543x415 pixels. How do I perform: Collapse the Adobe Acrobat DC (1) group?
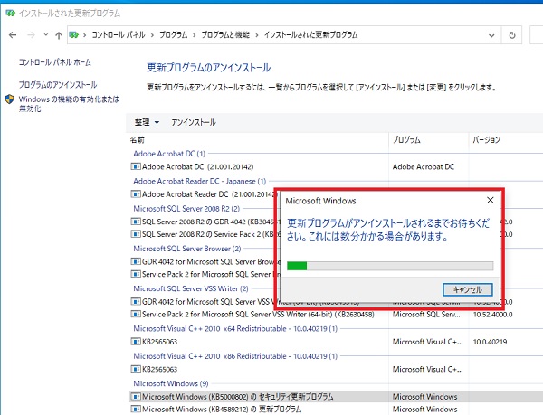click(169, 153)
